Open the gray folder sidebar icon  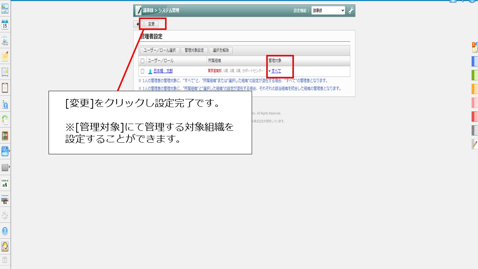[x=5, y=167]
